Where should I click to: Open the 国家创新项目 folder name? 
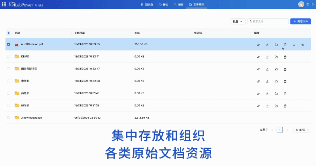pyautogui.click(x=29, y=69)
